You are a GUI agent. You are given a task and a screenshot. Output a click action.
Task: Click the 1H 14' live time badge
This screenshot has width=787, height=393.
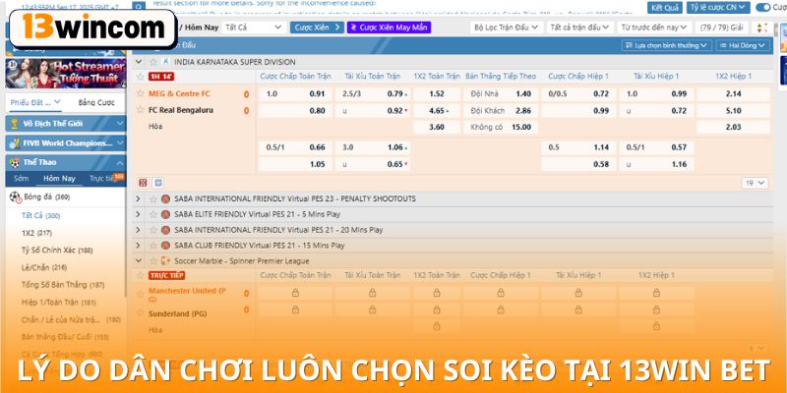coord(161,77)
